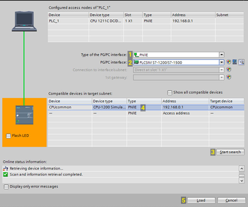The height and width of the screenshot is (207, 248).
Task: Open PG/PC interface dropdown arrow
Action: (x=221, y=62)
